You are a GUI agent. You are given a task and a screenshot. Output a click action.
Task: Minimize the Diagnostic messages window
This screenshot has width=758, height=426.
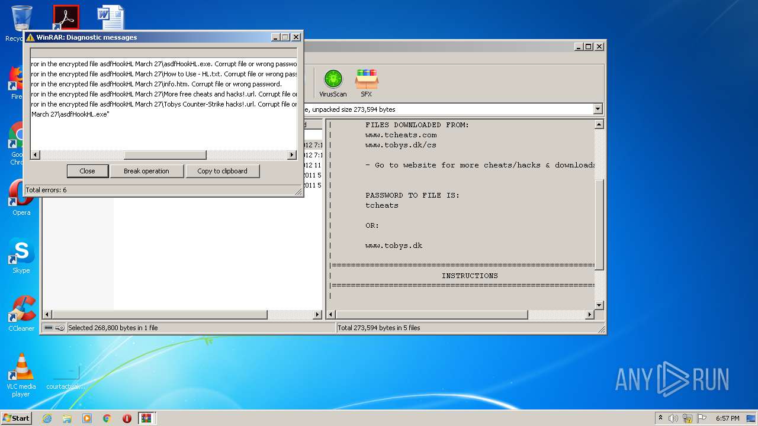point(276,37)
